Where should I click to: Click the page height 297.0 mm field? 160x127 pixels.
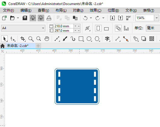click(x=64, y=31)
